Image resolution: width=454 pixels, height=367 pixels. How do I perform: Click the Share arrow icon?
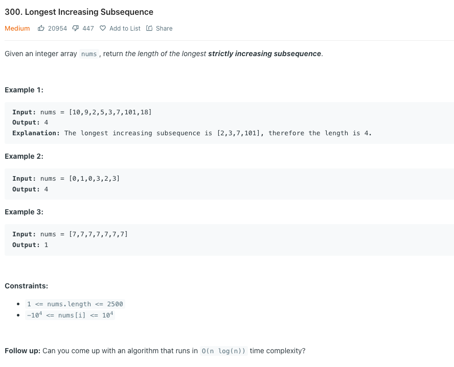(149, 28)
